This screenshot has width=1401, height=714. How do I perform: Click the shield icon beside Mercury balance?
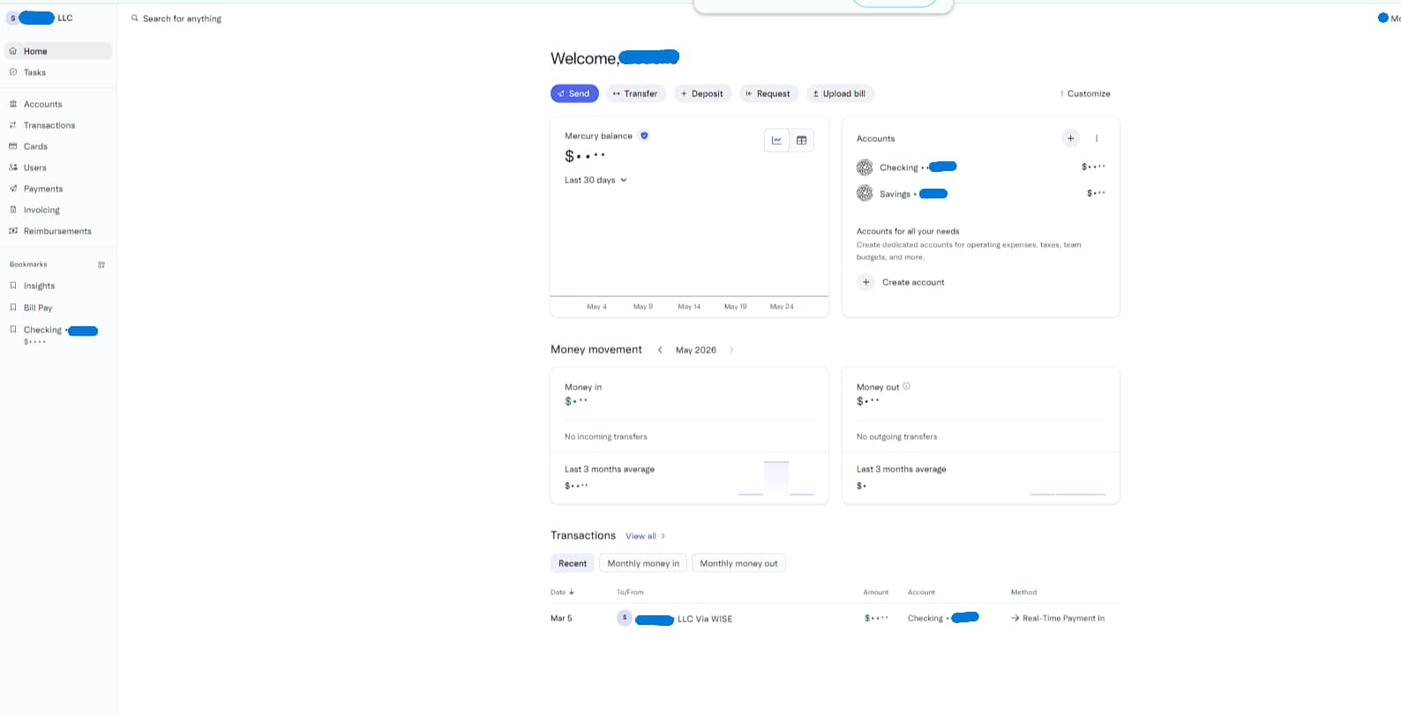[644, 136]
